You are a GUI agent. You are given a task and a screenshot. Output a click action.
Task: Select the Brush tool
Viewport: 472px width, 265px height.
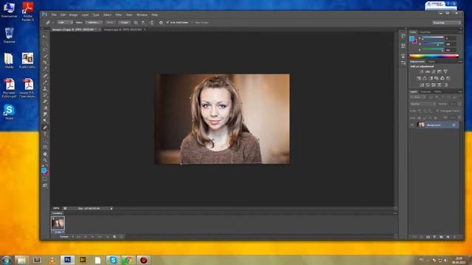tap(45, 82)
